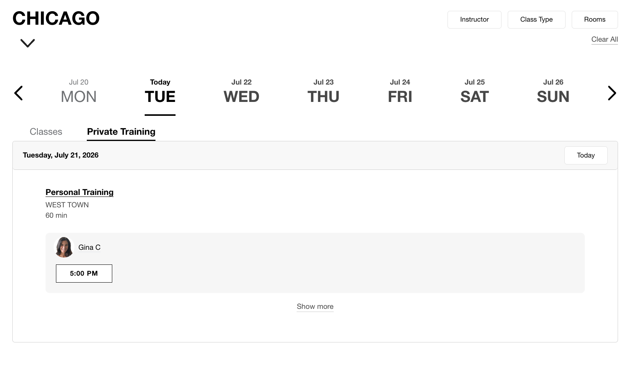Open the Class Type filter
Image resolution: width=635 pixels, height=366 pixels.
pyautogui.click(x=537, y=20)
